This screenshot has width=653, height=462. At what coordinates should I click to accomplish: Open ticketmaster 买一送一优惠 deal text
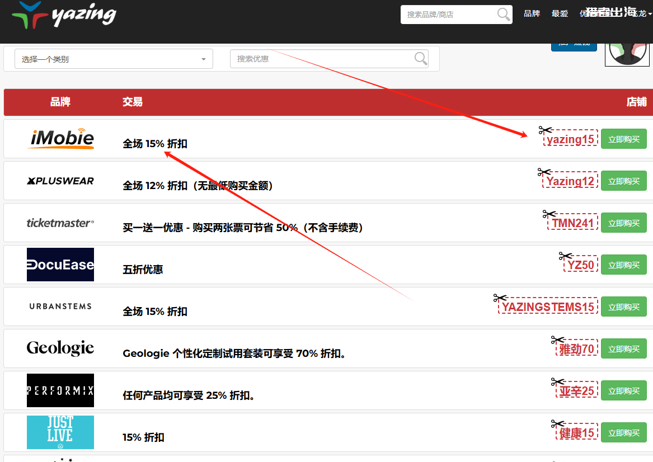click(x=243, y=228)
